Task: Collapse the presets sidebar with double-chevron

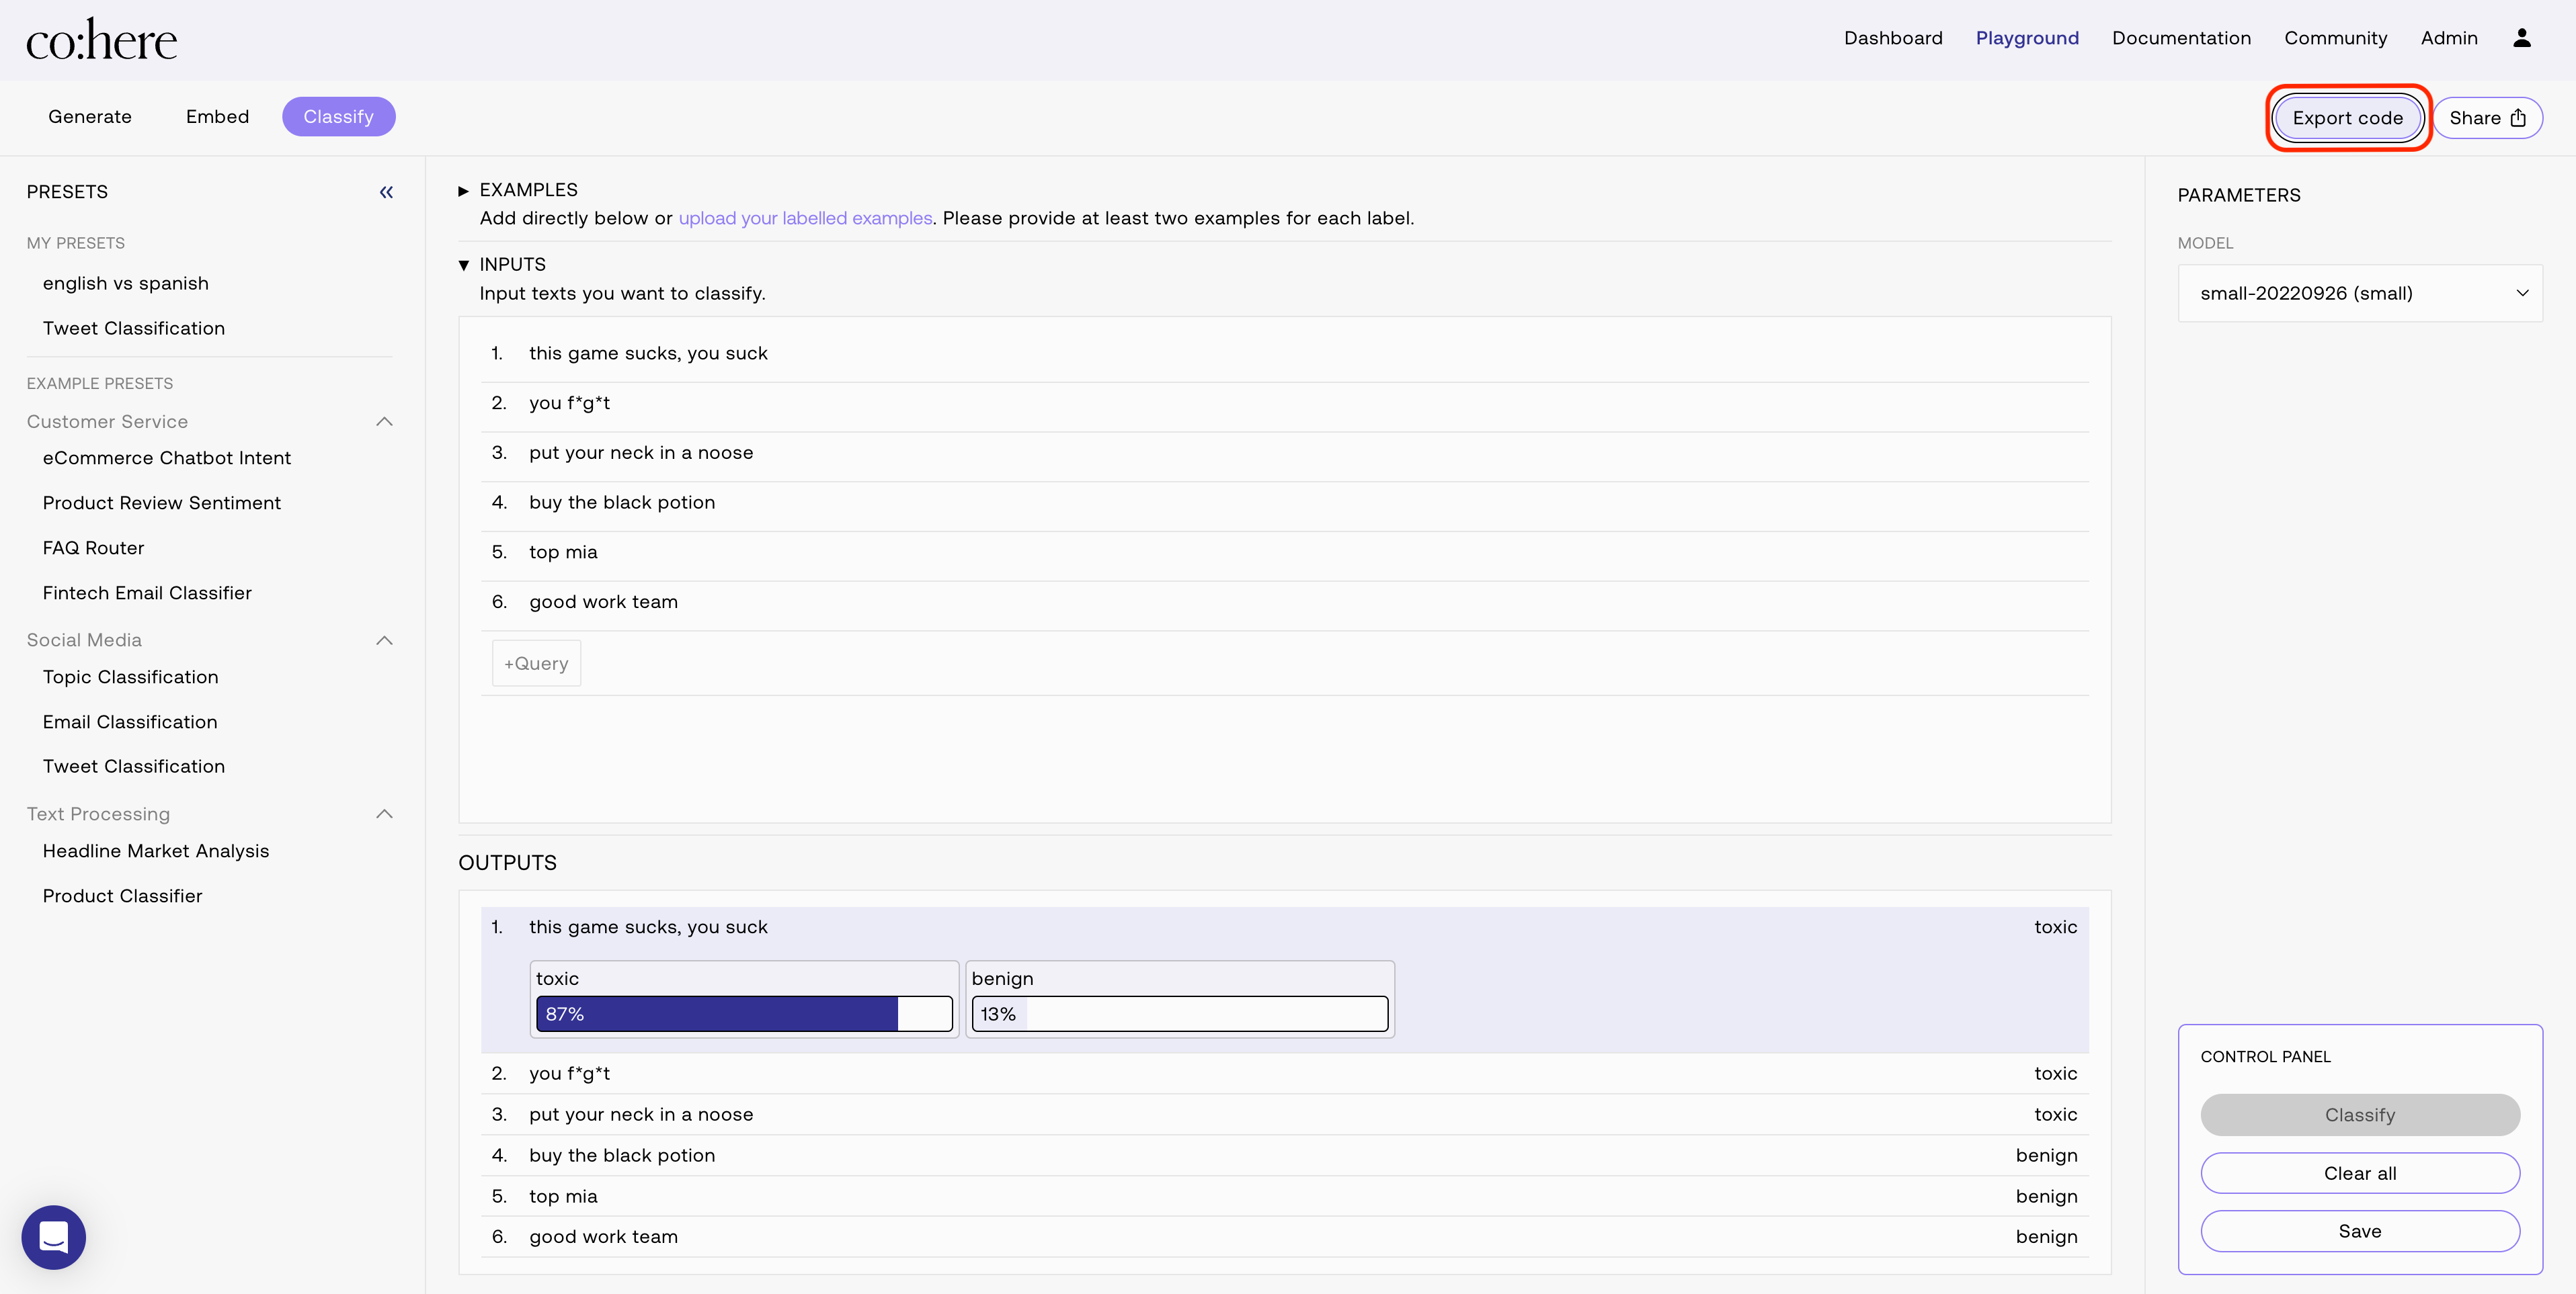Action: [386, 192]
